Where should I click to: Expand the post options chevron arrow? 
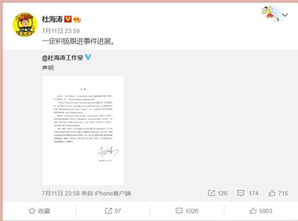[285, 15]
